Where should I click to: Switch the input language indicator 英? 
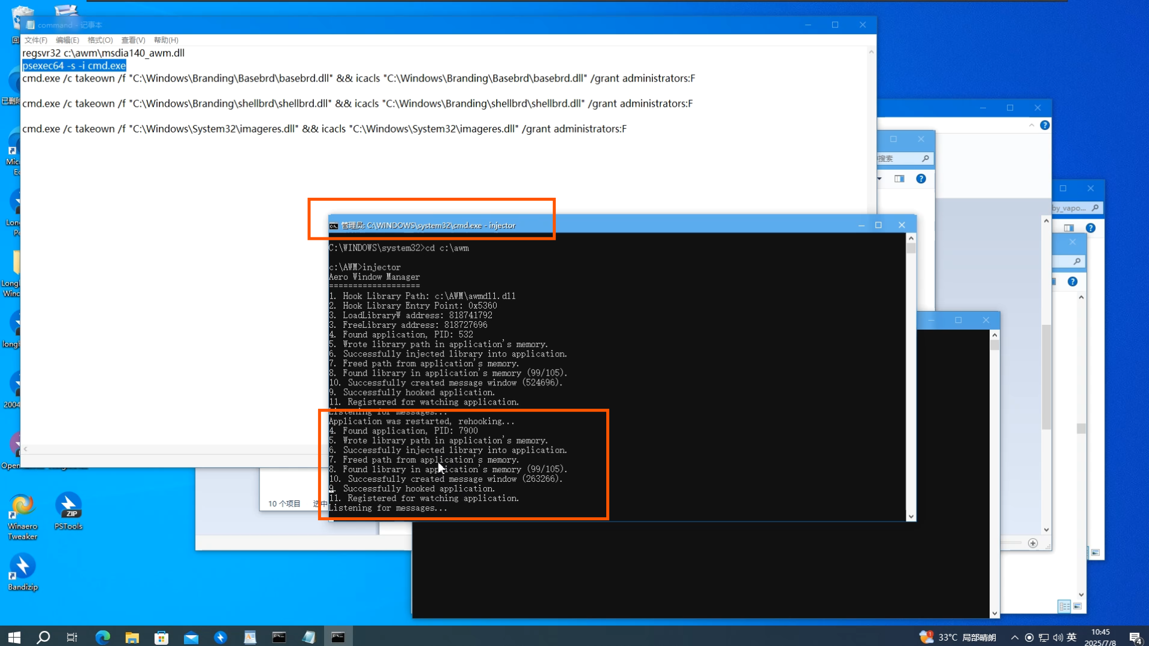[1072, 637]
